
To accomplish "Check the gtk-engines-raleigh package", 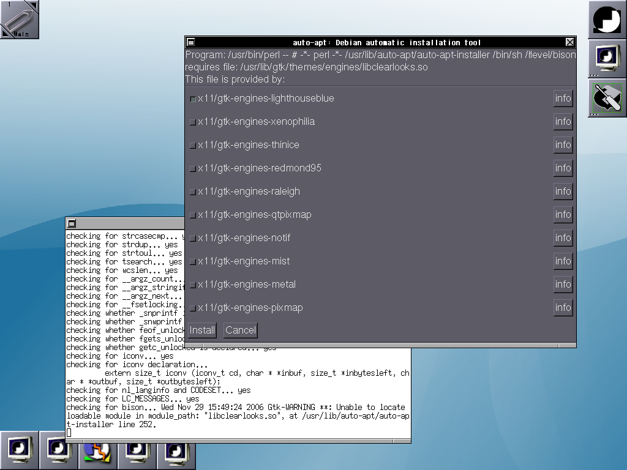I will [193, 192].
